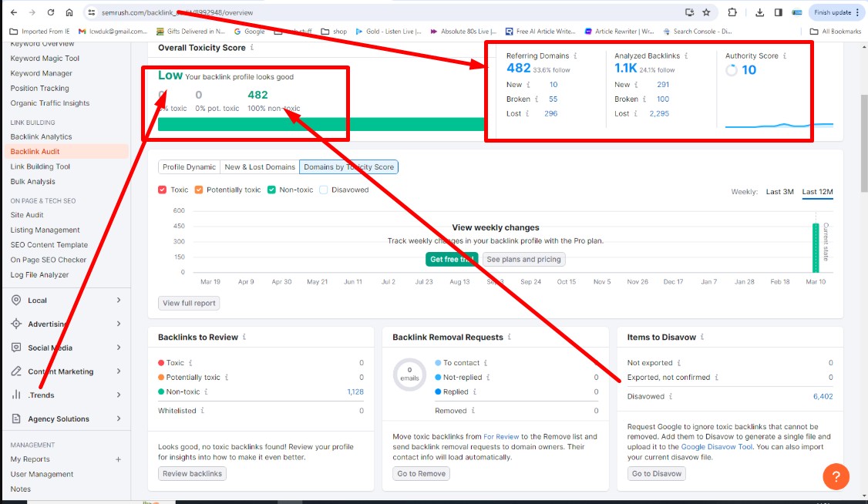This screenshot has height=504, width=868.
Task: Go back with the browser back arrow
Action: pos(14,12)
